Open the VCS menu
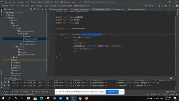 [62, 2]
